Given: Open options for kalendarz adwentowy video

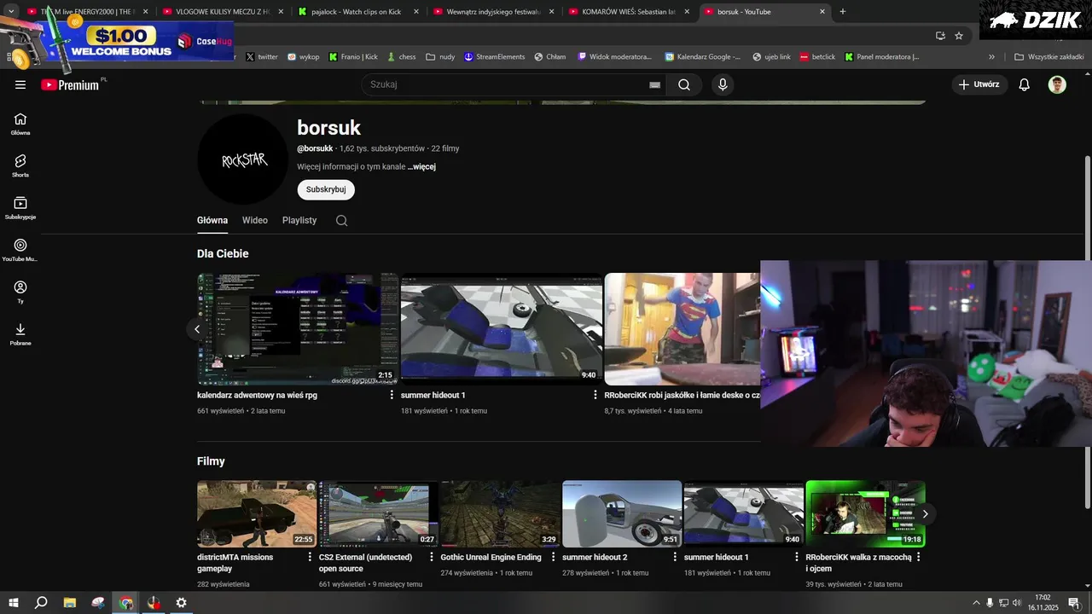Looking at the screenshot, I should [x=392, y=395].
